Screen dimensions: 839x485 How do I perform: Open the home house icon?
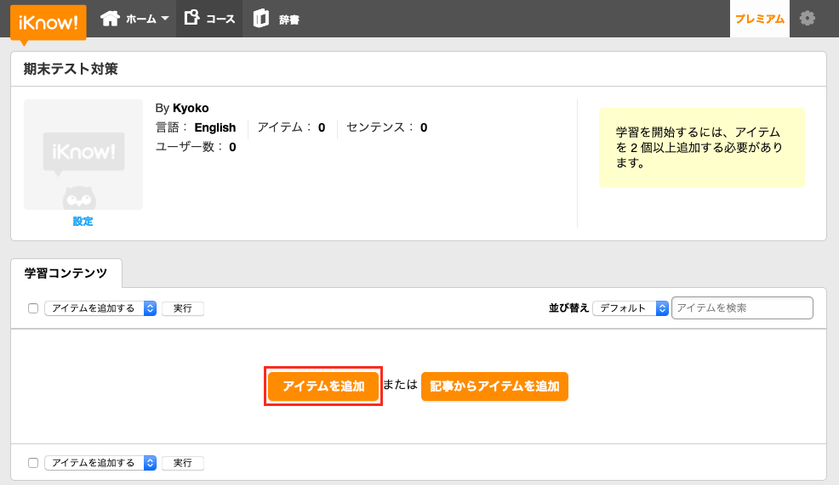coord(111,19)
